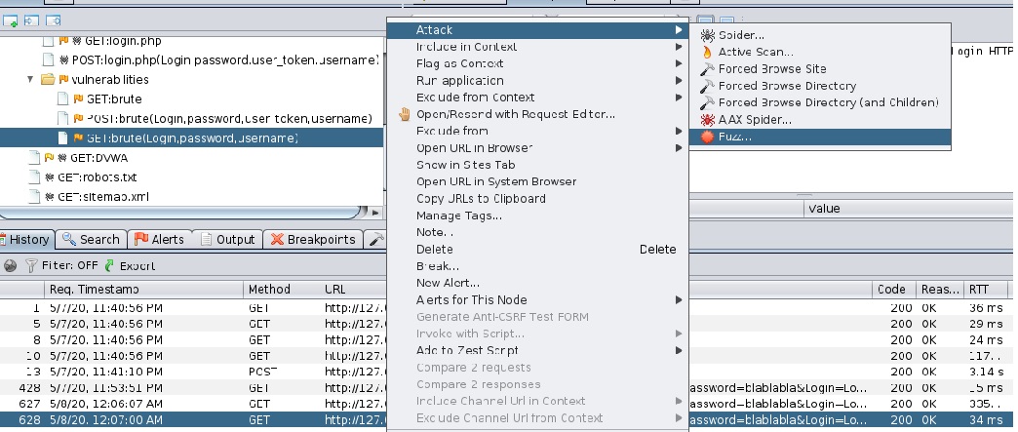Switch to the Alerts tab
Screen dimensions: 1018x432
click(x=159, y=239)
